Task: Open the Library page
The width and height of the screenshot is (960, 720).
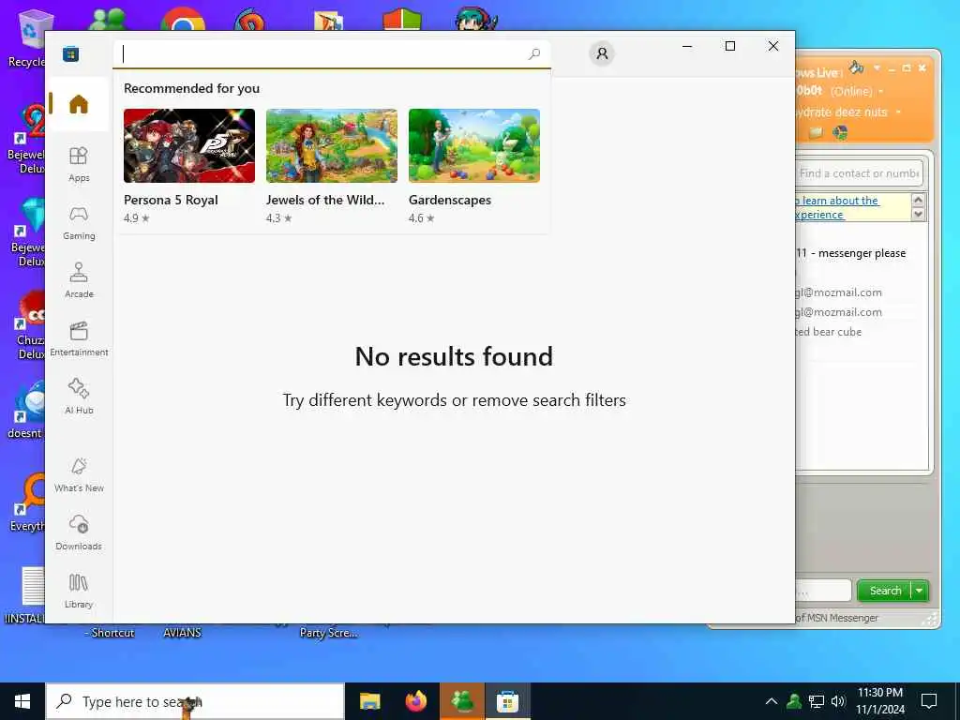Action: pyautogui.click(x=79, y=591)
